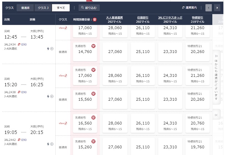Screen dimensions: 227x155
Task: Click the external window icon beside JAL2442
Action: (x=19, y=140)
